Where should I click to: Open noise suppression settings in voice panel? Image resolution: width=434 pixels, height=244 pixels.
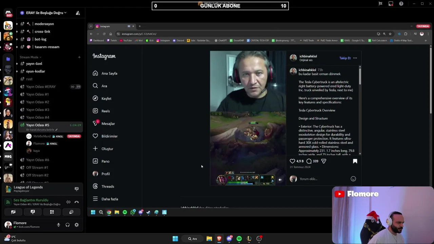pos(68,202)
